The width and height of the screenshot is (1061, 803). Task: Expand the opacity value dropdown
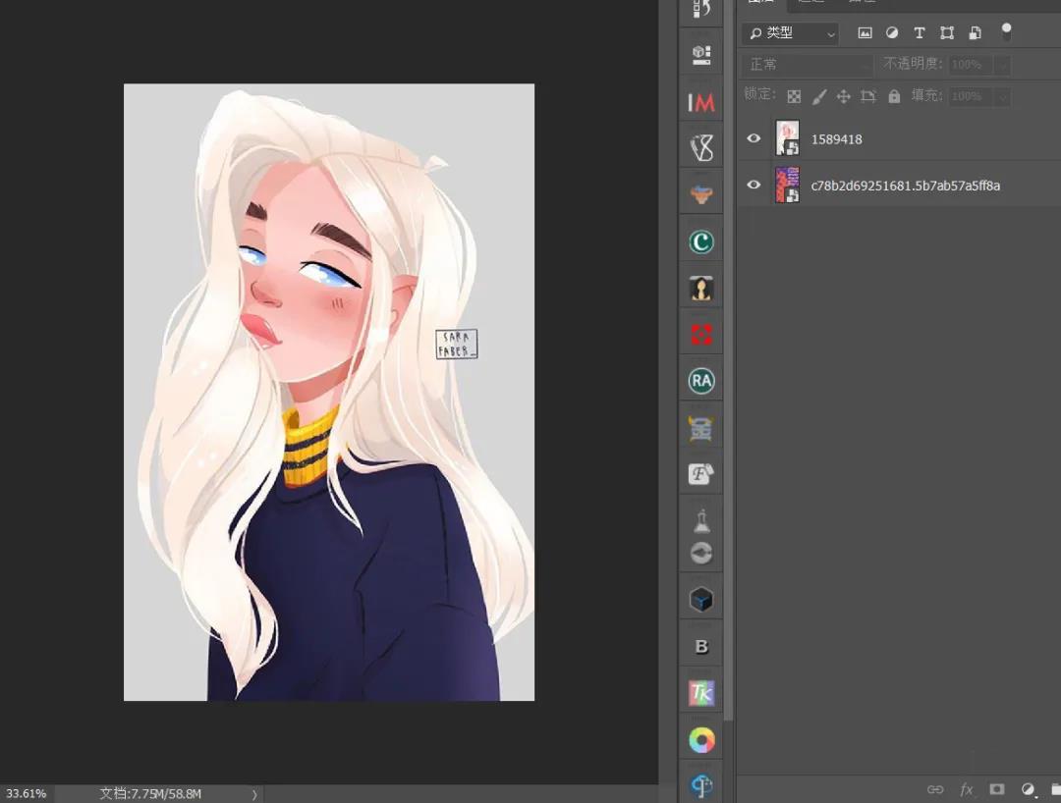pyautogui.click(x=1002, y=65)
